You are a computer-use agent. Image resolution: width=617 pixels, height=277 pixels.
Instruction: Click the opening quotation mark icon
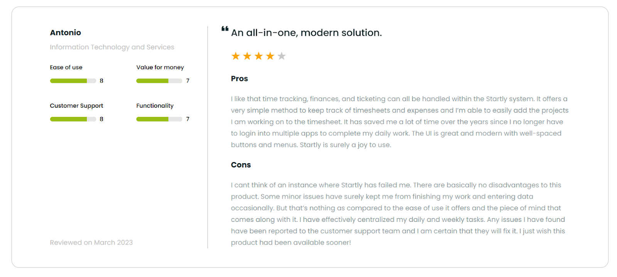(225, 29)
